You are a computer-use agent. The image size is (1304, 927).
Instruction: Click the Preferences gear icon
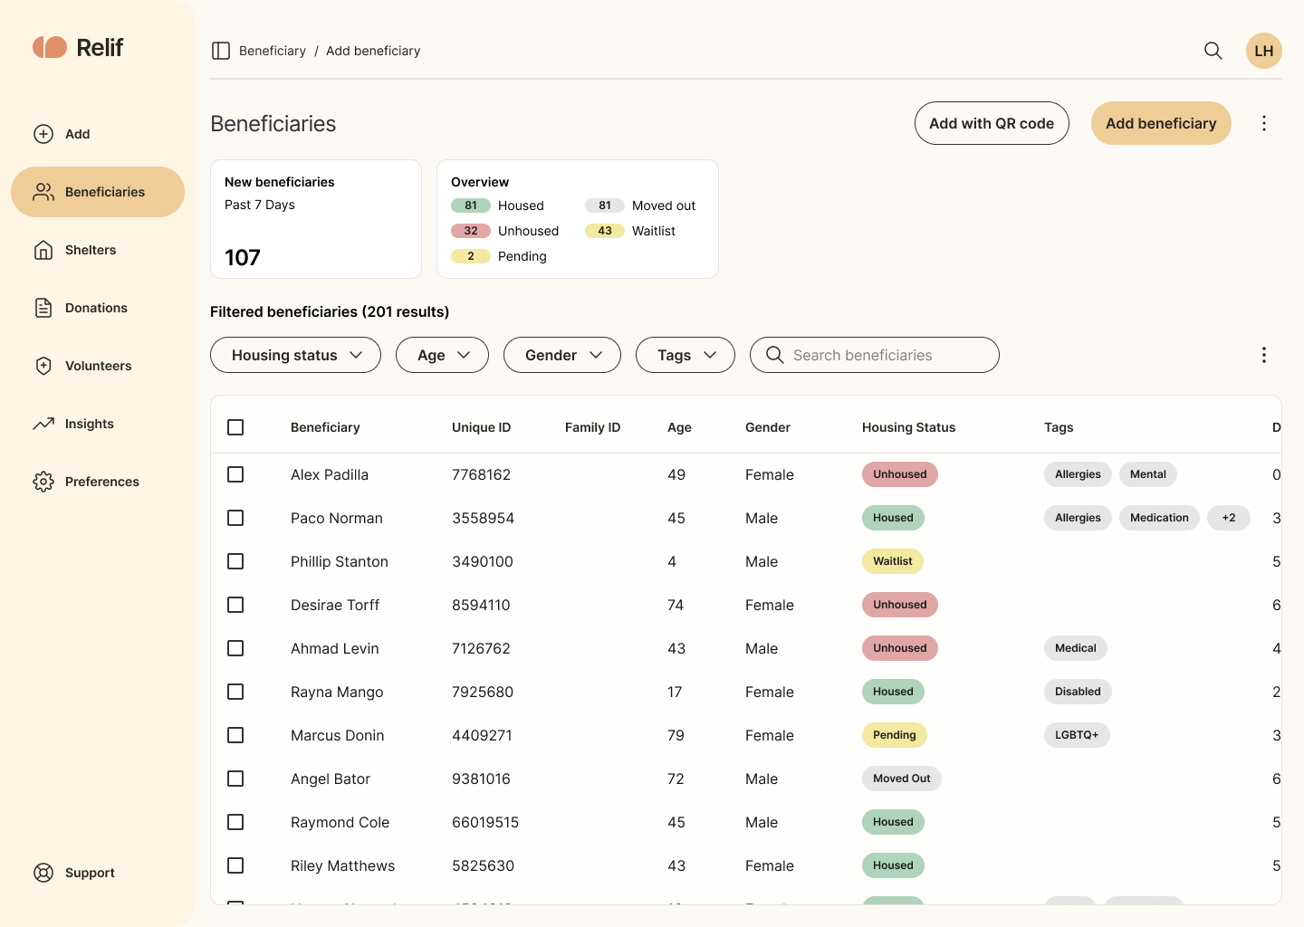pos(43,482)
